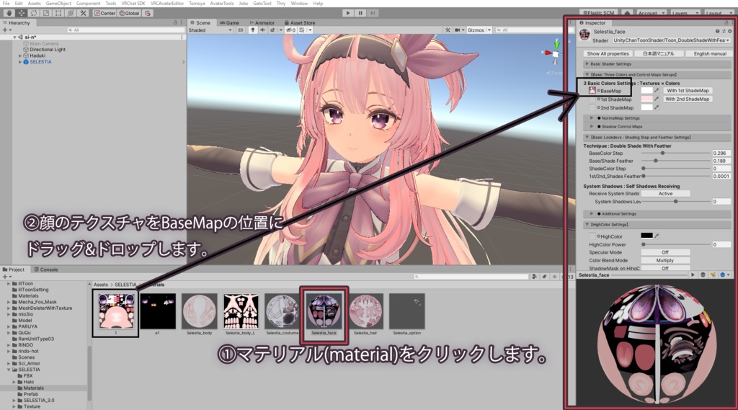Click the Pause button

click(360, 13)
